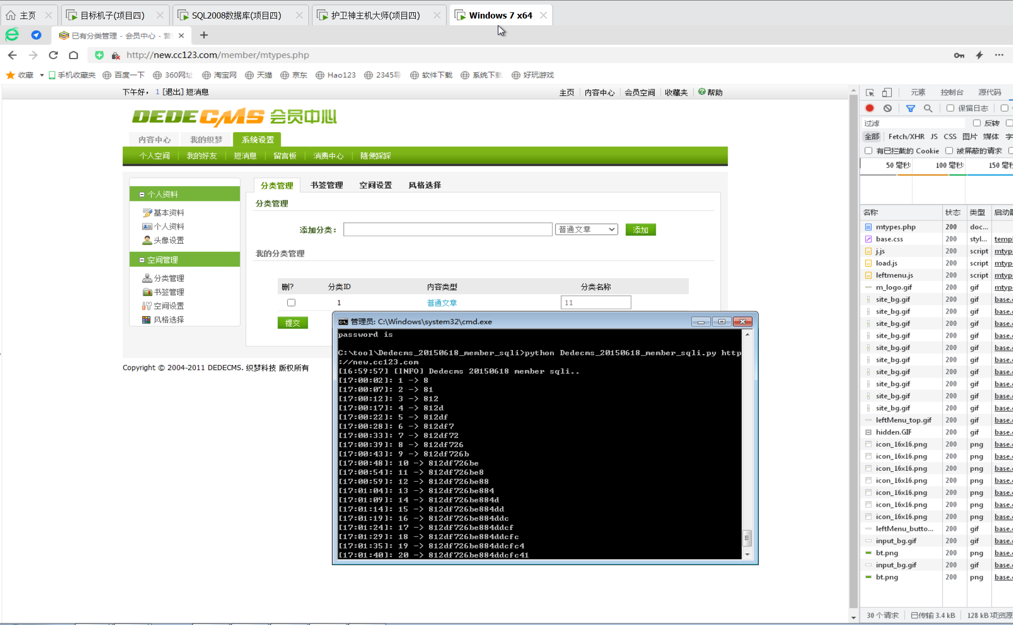Collapse the 空间管理 sidebar section
The height and width of the screenshot is (625, 1013).
(x=142, y=260)
